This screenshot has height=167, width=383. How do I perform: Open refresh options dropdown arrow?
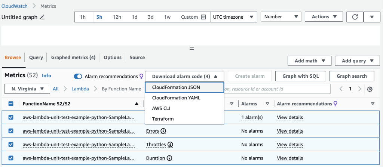click(x=372, y=17)
